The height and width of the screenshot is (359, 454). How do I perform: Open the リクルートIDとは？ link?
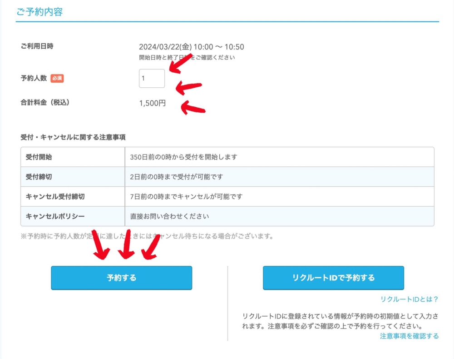(x=410, y=299)
